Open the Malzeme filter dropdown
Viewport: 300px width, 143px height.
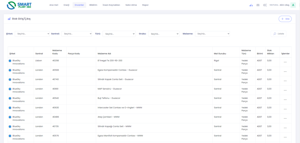[x=212, y=34]
